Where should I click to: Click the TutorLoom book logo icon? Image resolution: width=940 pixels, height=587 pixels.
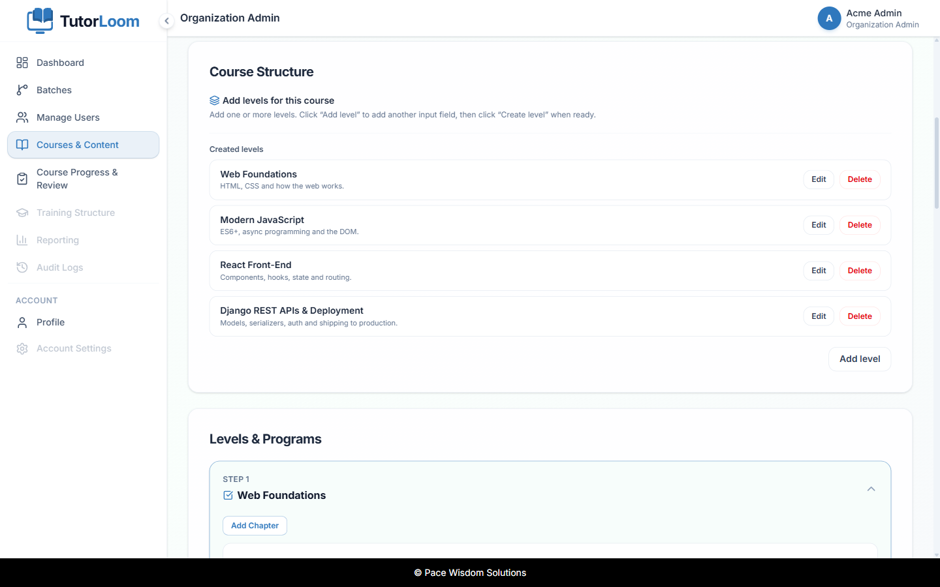pyautogui.click(x=40, y=20)
